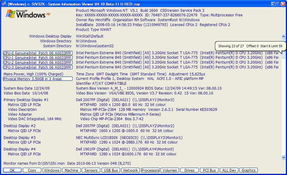Open the Graphics button
287x175 pixels.
[249, 170]
